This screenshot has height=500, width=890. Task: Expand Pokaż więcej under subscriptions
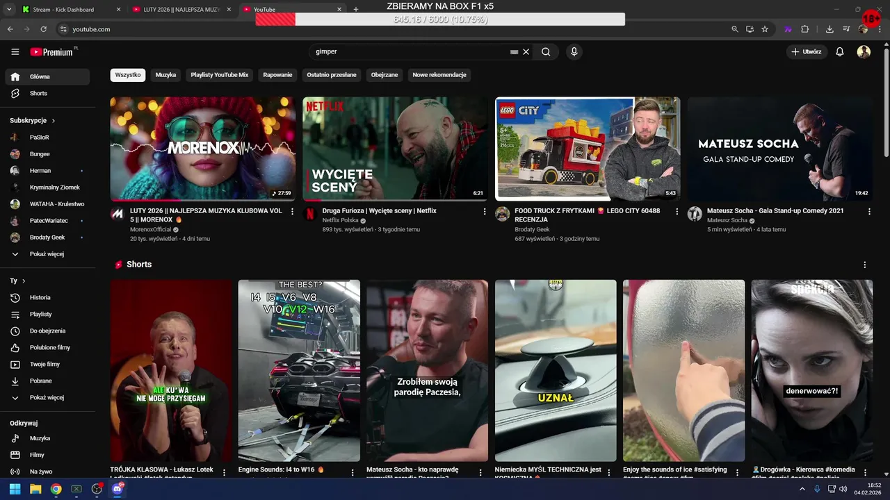(47, 254)
